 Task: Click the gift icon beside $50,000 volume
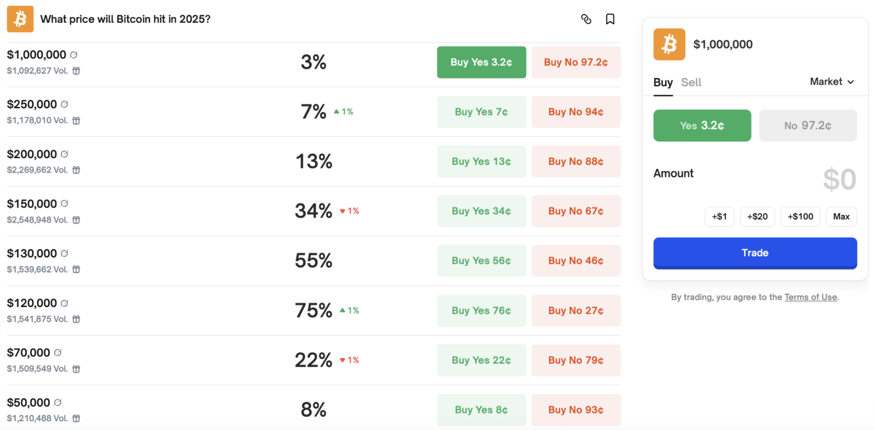click(x=76, y=418)
